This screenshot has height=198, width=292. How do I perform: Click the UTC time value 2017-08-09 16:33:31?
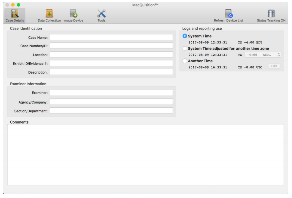click(208, 67)
